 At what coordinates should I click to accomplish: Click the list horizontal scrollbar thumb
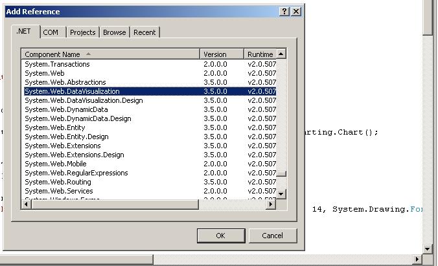click(115, 205)
